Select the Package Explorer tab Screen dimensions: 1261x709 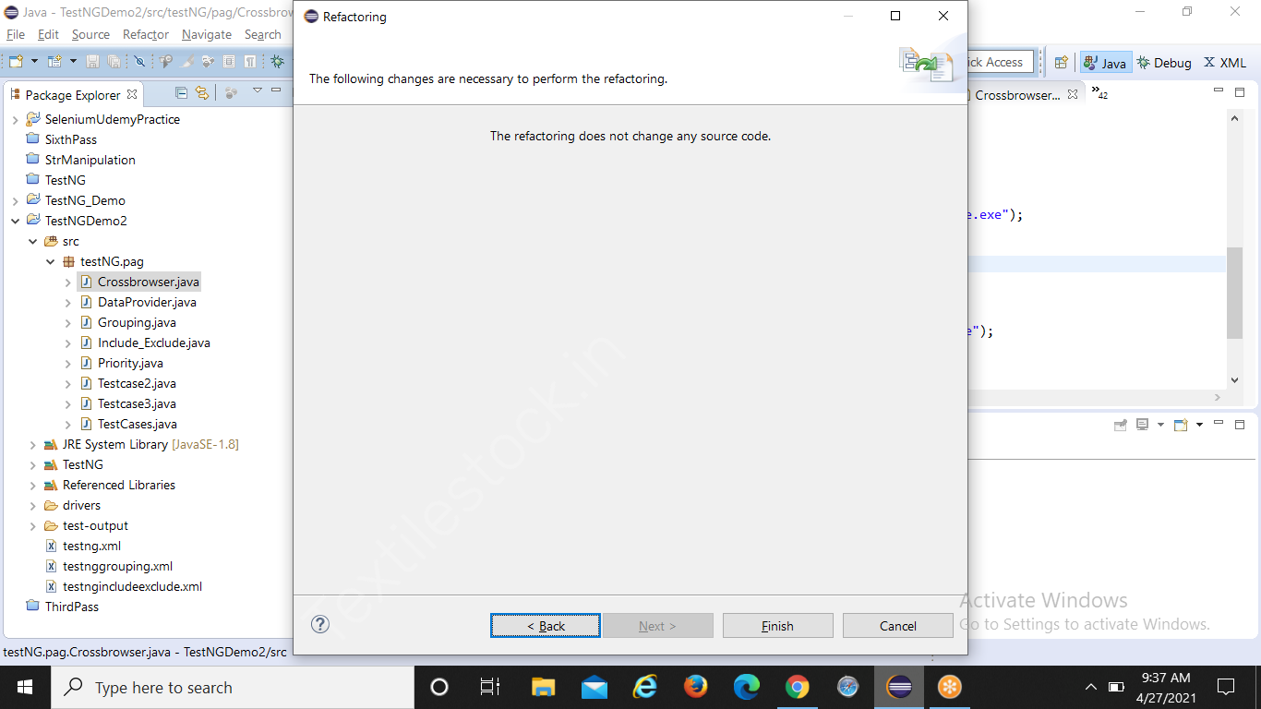(x=73, y=94)
